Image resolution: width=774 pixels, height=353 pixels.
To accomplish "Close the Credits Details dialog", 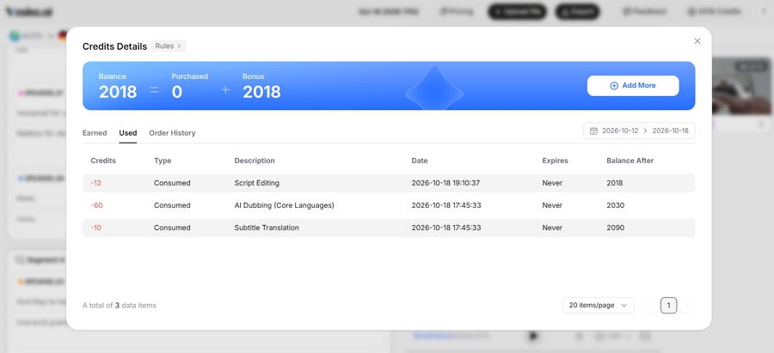I will (x=697, y=41).
